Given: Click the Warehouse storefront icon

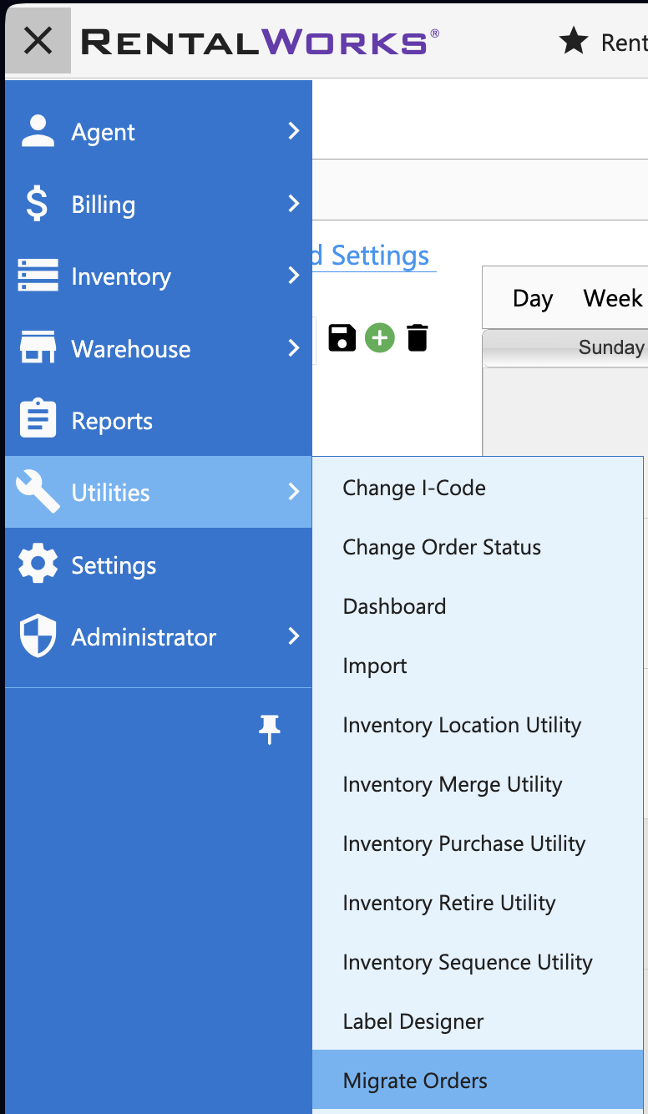Looking at the screenshot, I should click(x=38, y=348).
